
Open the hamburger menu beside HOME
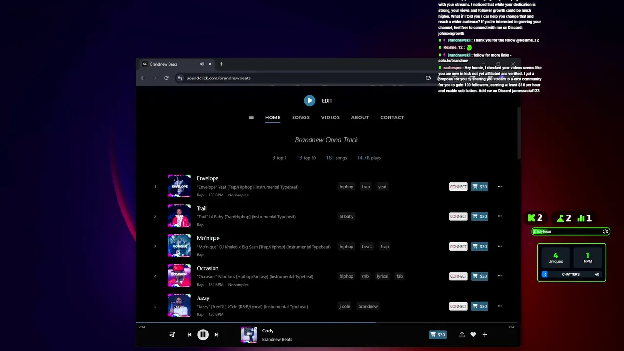pos(251,117)
